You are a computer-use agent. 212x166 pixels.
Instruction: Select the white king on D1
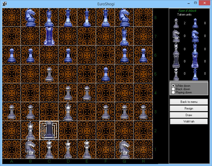point(68,149)
